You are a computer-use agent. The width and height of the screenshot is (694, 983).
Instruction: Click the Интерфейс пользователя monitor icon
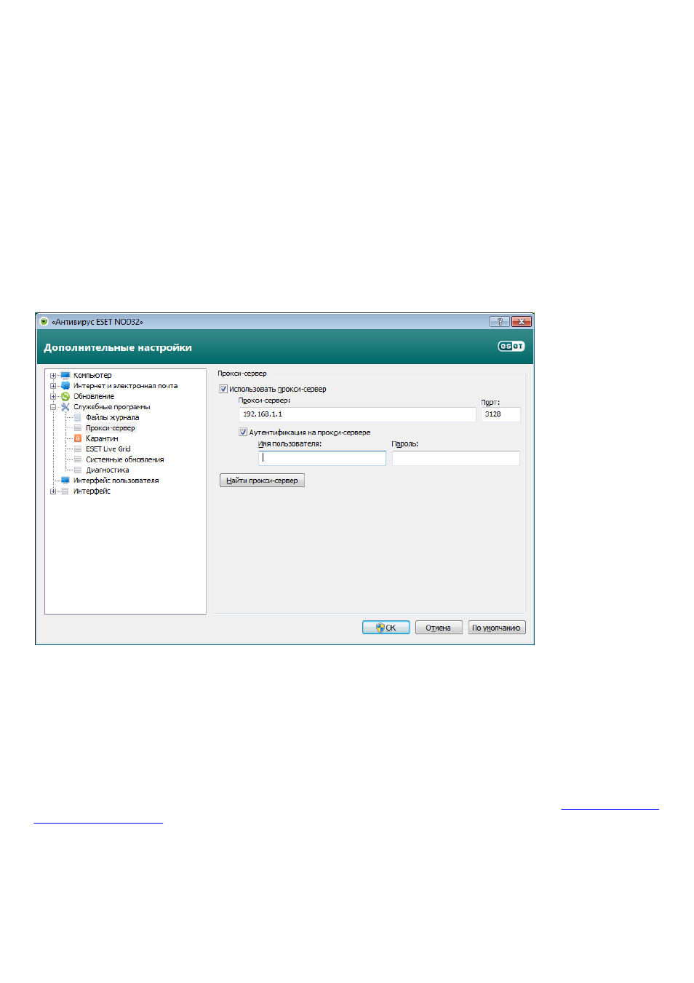coord(65,481)
